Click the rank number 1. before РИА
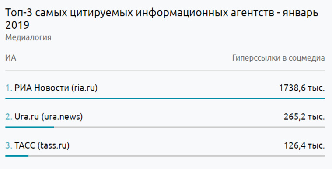The image size is (332, 169). coord(9,88)
